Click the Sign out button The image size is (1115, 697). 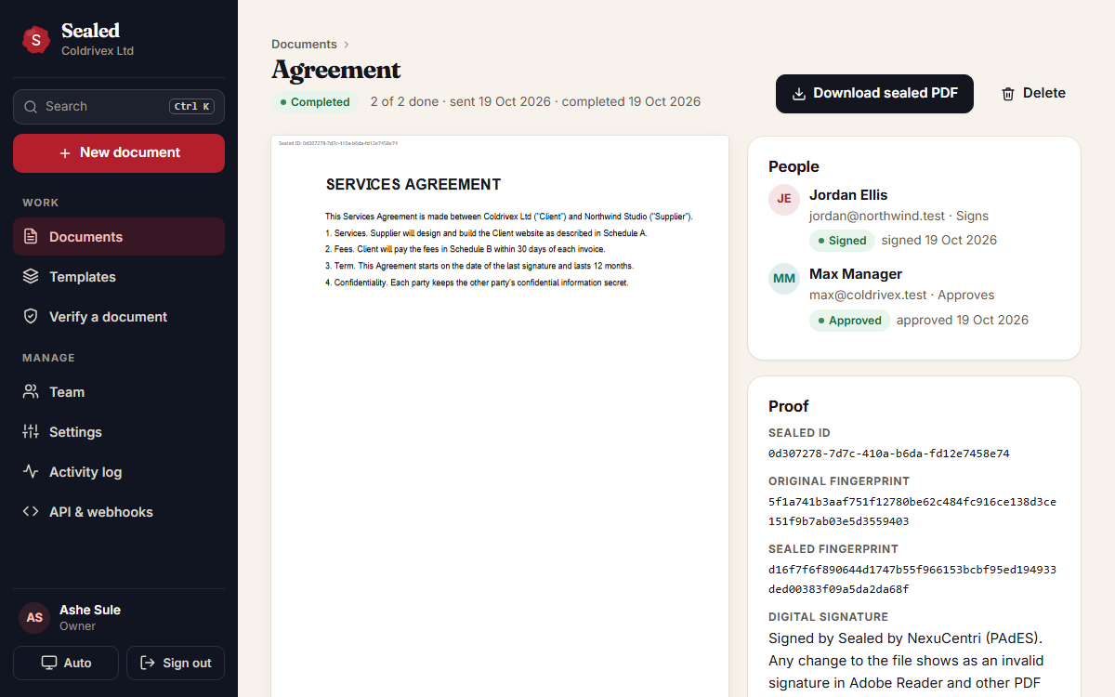[x=176, y=664]
